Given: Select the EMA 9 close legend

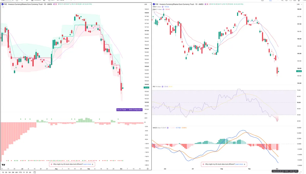Looking at the screenshot, I should click(x=157, y=7).
